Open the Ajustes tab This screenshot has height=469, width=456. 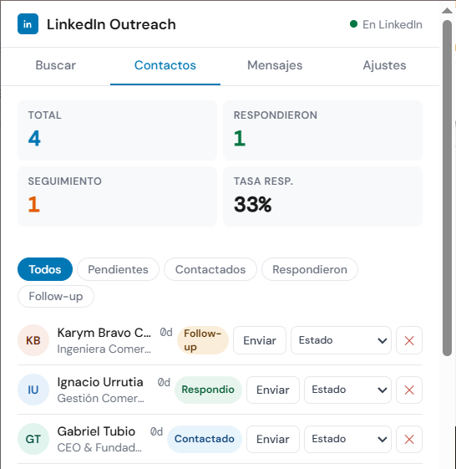pyautogui.click(x=384, y=65)
